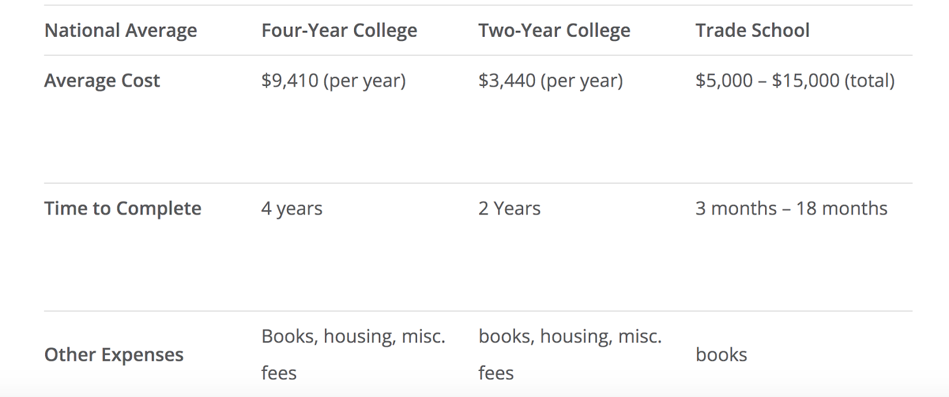This screenshot has height=397, width=949.
Task: Click the Average Cost row label
Action: pos(102,80)
